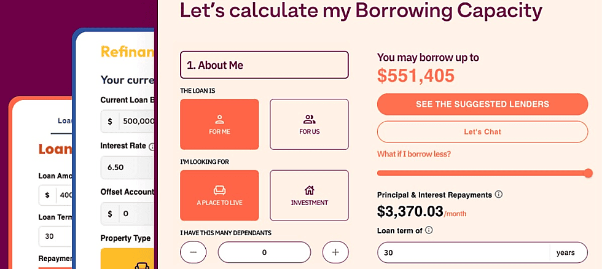Click info icon beside Principal & Interest Repayments
This screenshot has width=602, height=269.
click(499, 195)
